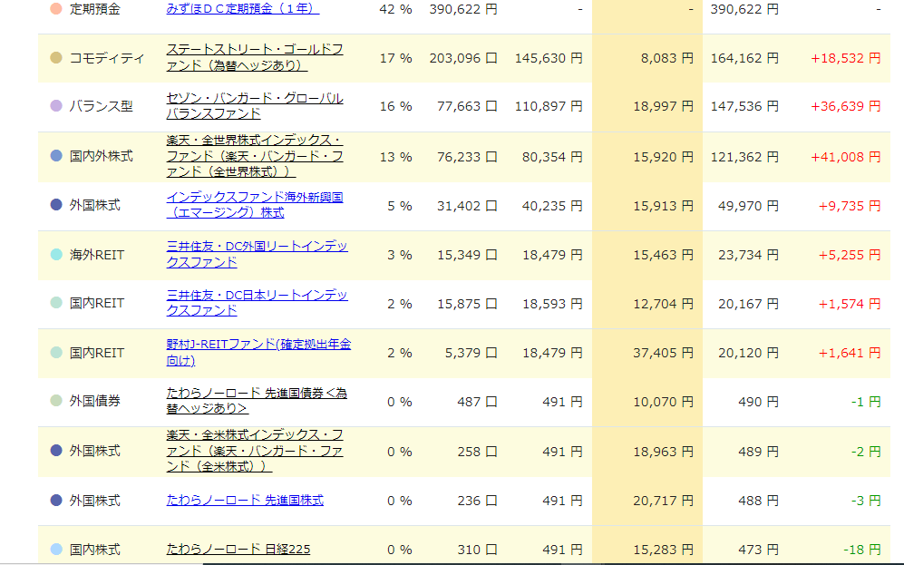Screen dimensions: 904x565
Task: Click the 203,096 口 units cell
Action: point(463,58)
